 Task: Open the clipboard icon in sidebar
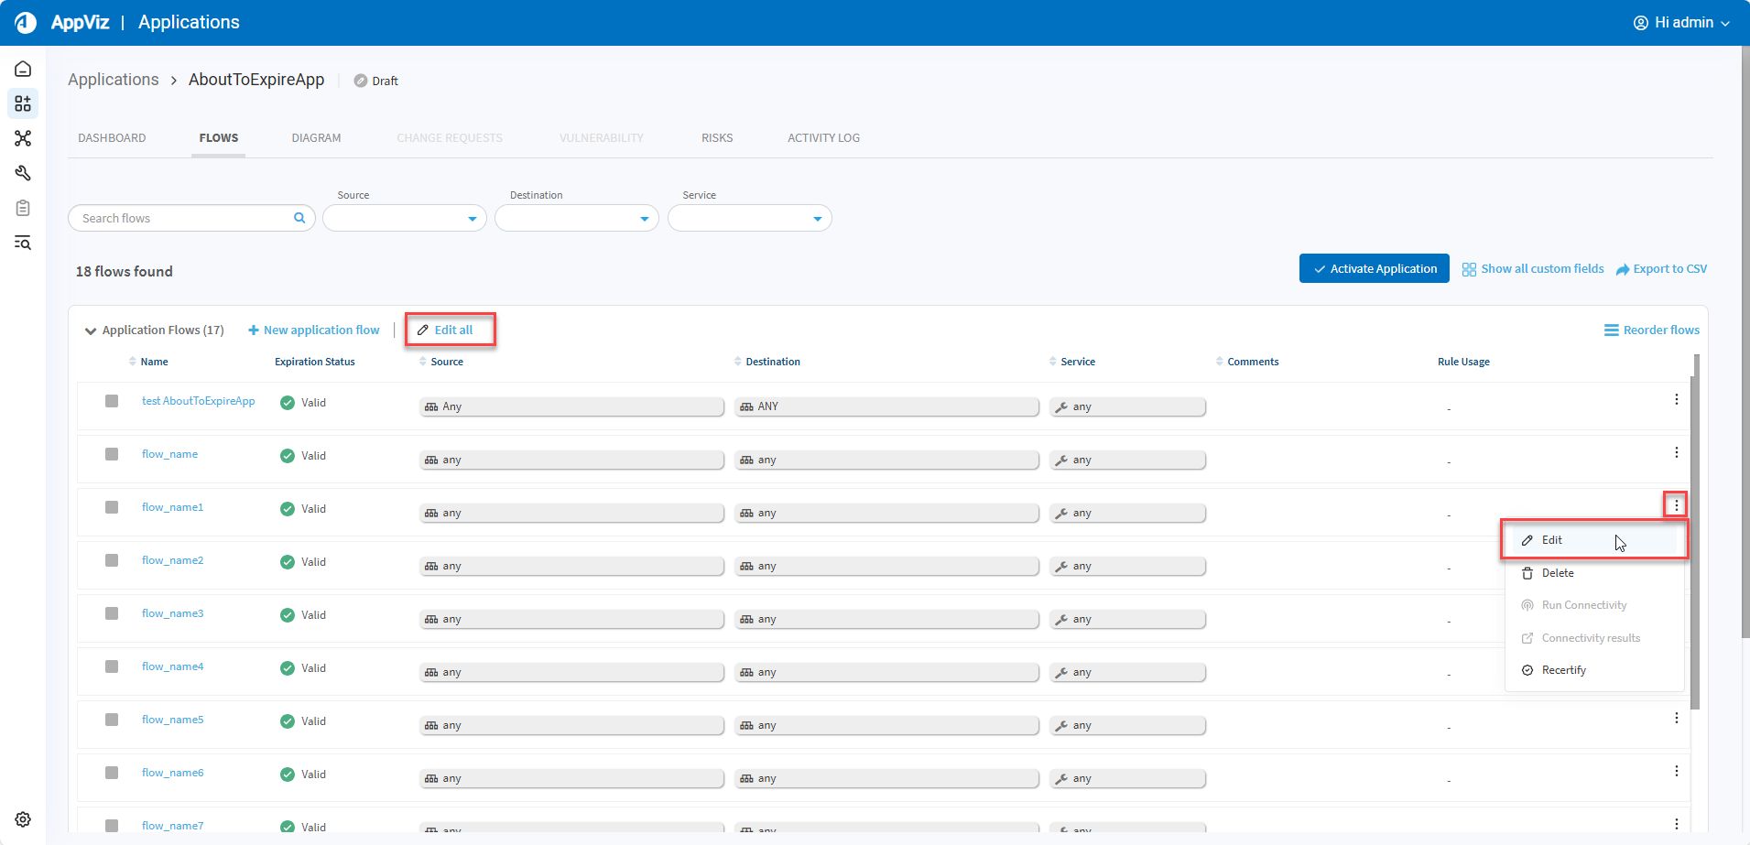[23, 209]
